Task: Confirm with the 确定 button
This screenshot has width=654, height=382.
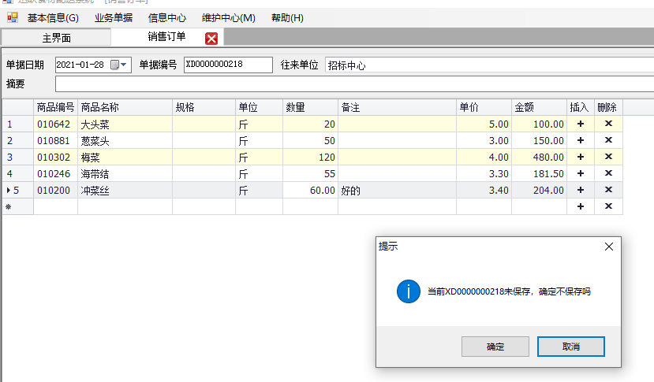Action: pyautogui.click(x=495, y=347)
